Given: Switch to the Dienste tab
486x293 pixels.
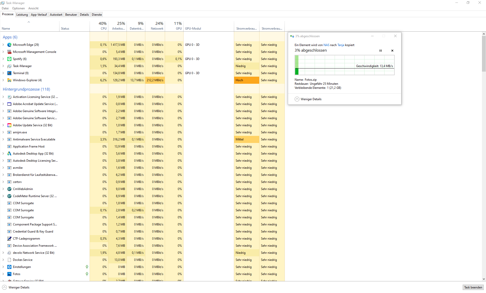Looking at the screenshot, I should tap(97, 15).
